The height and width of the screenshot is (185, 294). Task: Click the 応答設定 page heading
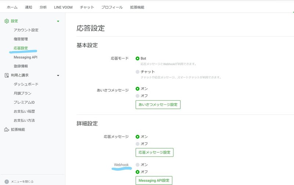(x=90, y=28)
